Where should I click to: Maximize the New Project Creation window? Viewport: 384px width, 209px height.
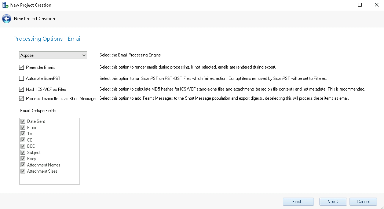pos(360,5)
